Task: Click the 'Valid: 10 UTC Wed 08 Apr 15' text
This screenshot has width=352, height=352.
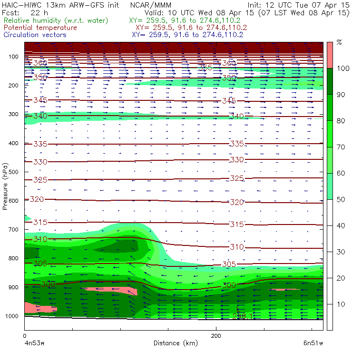Action: coord(200,12)
